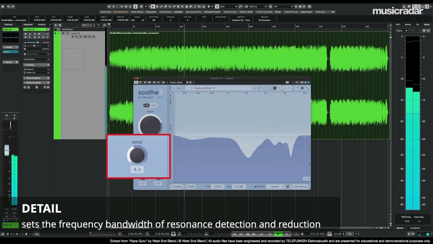Click the Redo arrow in Cubase toolbar
The image size is (433, 244).
(x=13, y=6)
